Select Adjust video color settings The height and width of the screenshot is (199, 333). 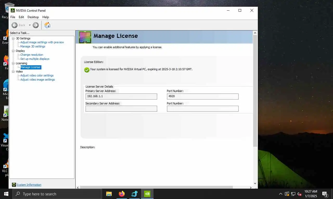click(37, 75)
